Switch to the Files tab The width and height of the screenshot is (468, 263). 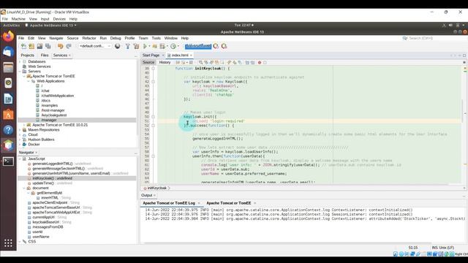coord(45,56)
